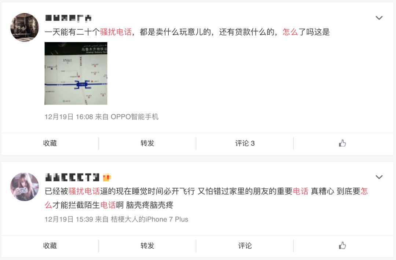Like the second post with thumbs-up icon

point(342,245)
